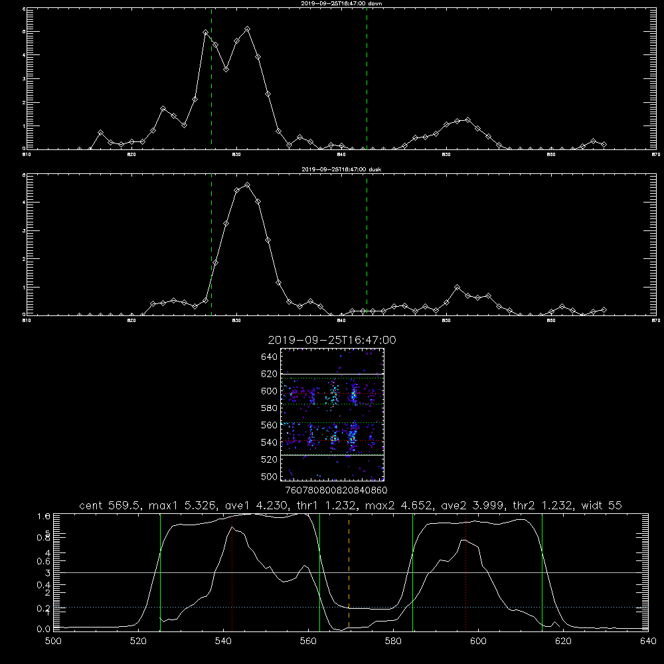The image size is (664, 664).
Task: Click the '500' label on center image y-axis
Action: [269, 476]
